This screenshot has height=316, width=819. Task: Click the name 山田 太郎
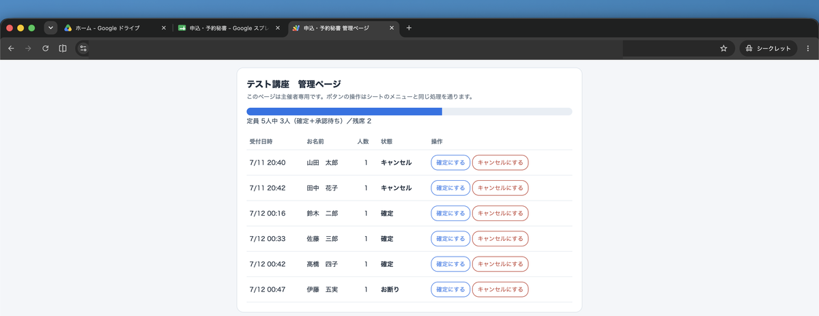(322, 162)
